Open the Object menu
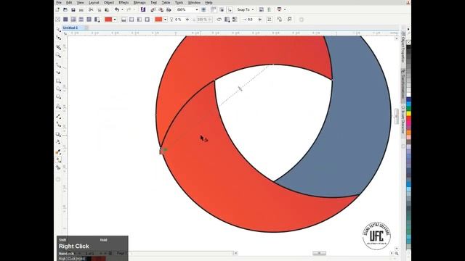Screen dimensions: 465x261 (x=108, y=2)
